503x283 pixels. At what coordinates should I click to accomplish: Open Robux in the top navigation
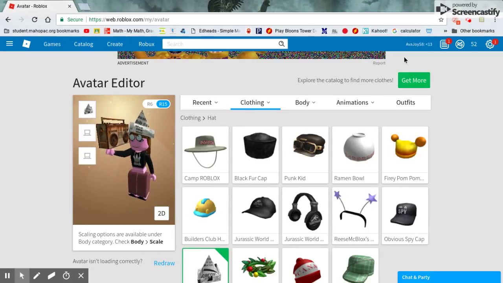coord(146,44)
